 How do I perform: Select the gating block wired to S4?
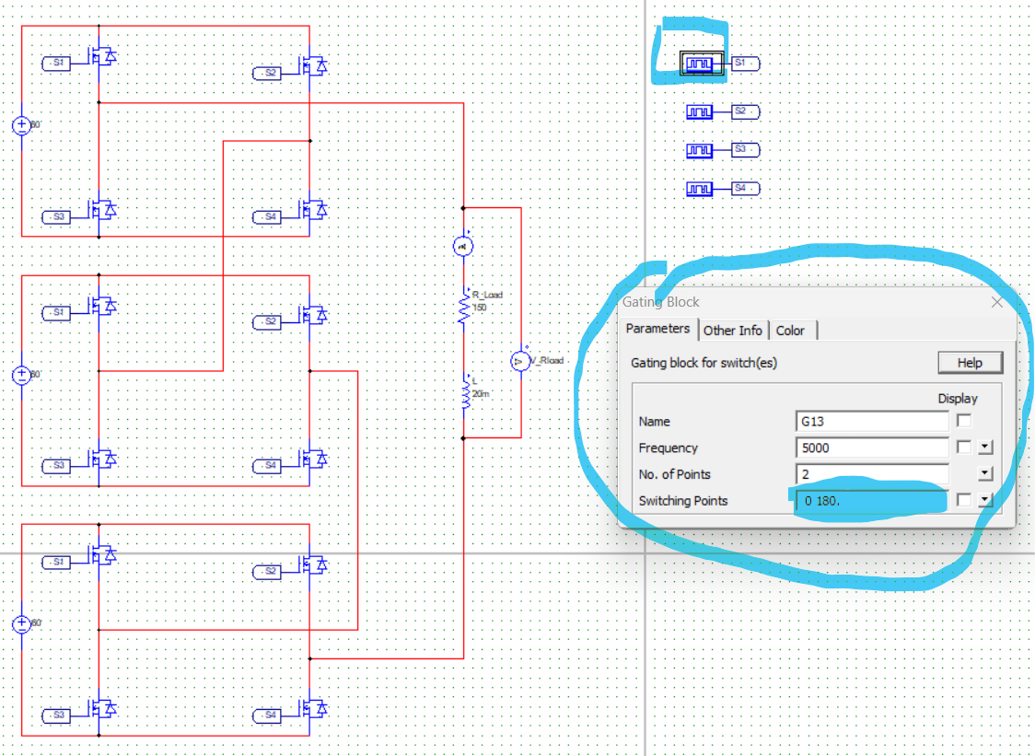[x=700, y=188]
